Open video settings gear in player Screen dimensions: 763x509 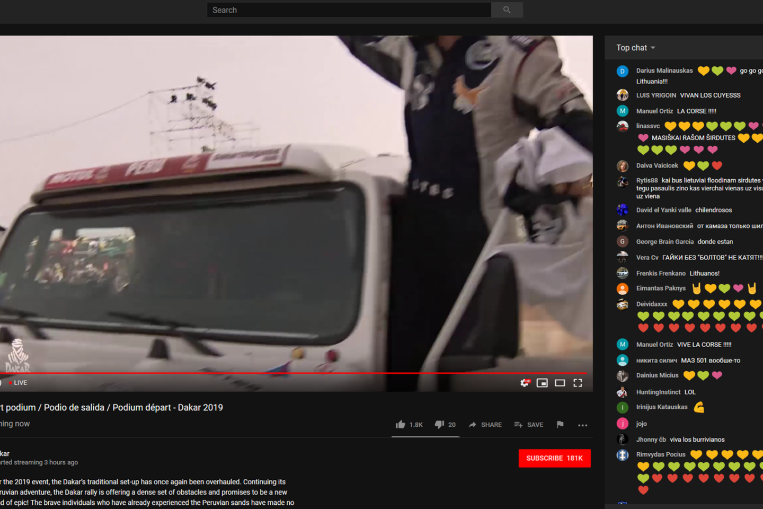coord(525,383)
